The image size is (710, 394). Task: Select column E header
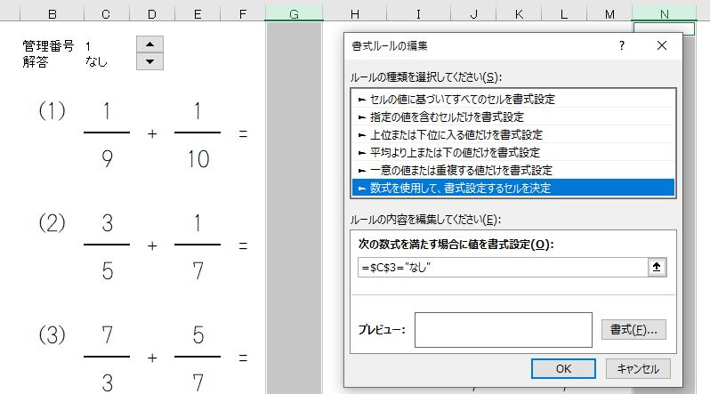point(198,14)
